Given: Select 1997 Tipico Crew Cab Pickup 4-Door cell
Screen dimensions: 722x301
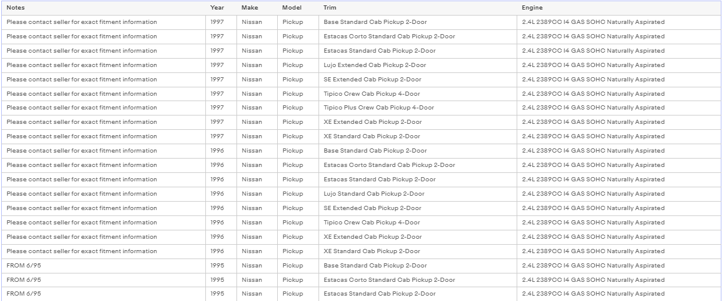Looking at the screenshot, I should click(x=418, y=94).
